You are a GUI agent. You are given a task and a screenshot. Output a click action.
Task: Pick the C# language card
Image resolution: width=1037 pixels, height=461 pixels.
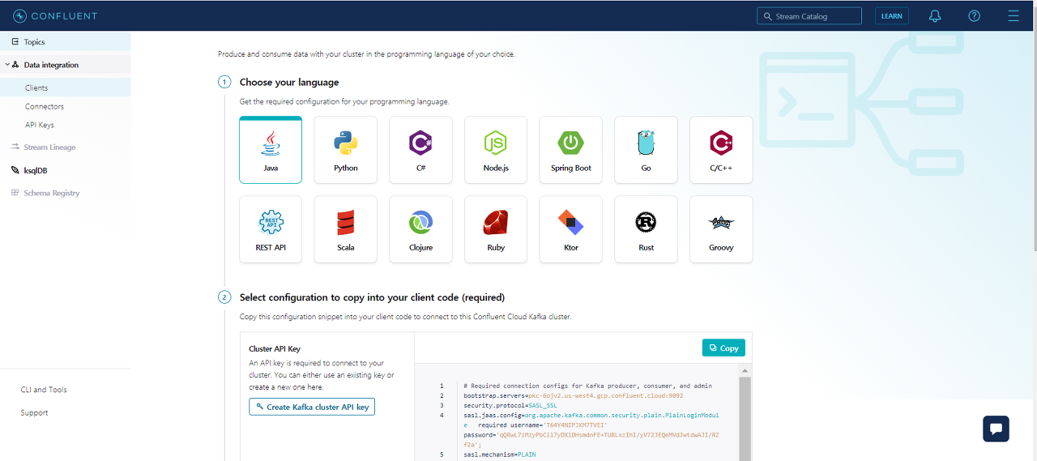[420, 150]
